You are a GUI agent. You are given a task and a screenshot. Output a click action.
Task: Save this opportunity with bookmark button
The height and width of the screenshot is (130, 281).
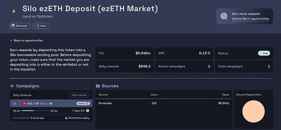point(41,26)
